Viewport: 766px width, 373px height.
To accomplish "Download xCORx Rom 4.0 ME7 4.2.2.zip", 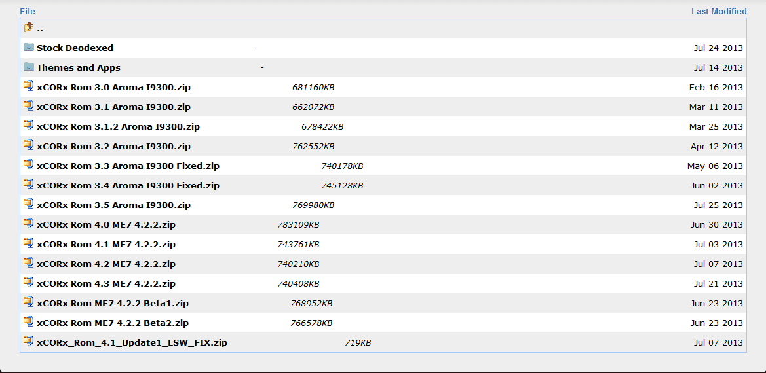I will [x=106, y=224].
